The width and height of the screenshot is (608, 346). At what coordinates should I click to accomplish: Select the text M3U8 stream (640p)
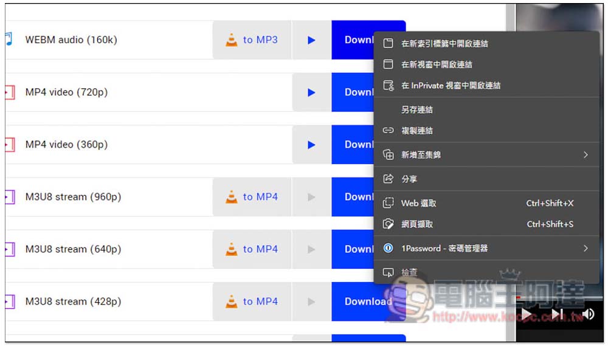coord(74,249)
